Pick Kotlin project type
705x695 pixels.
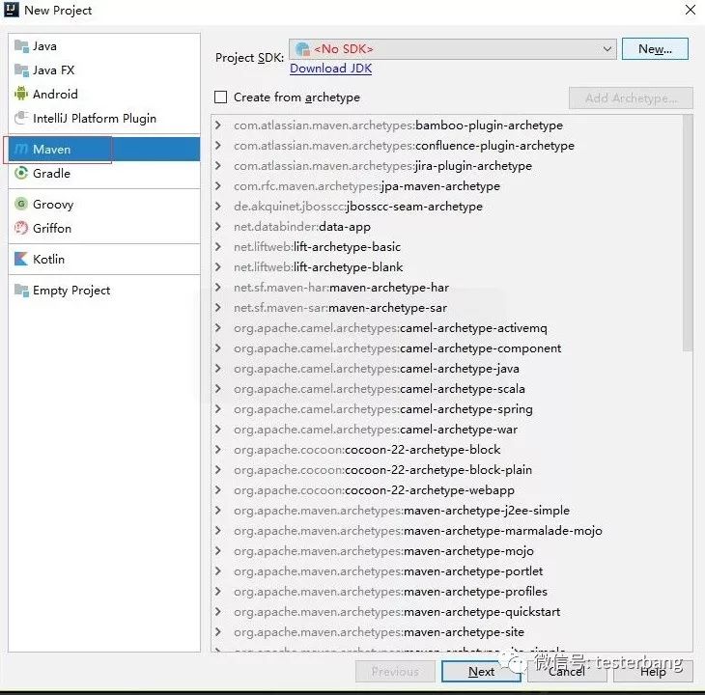pyautogui.click(x=104, y=259)
